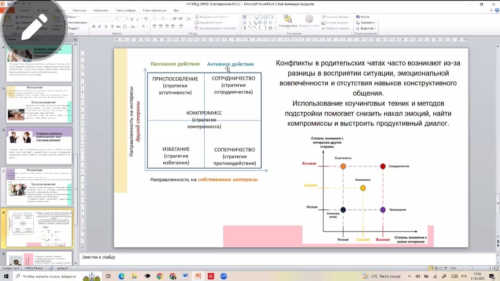Open the font name combo box
This screenshot has width=500, height=281.
click(104, 18)
